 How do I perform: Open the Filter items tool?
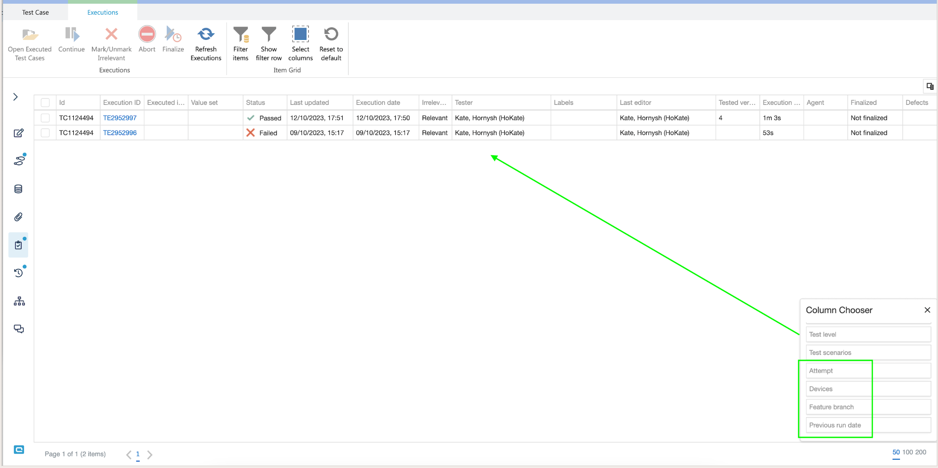click(x=240, y=35)
